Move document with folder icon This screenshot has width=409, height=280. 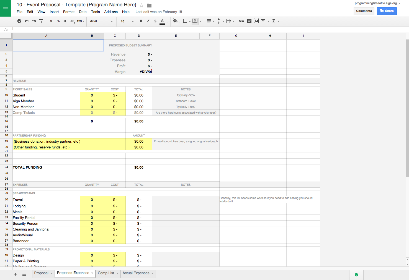tap(149, 6)
